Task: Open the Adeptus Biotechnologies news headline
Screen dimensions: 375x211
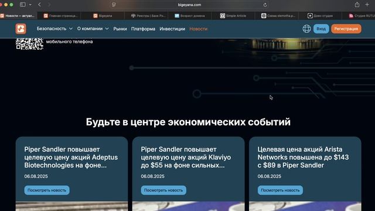Action: 71,157
